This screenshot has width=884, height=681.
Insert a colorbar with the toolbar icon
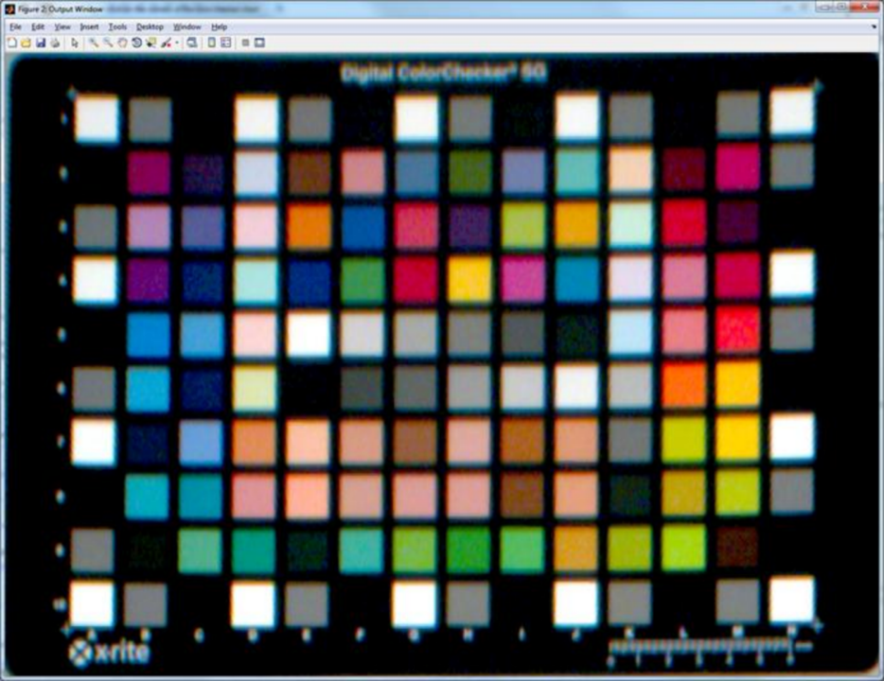pos(211,43)
